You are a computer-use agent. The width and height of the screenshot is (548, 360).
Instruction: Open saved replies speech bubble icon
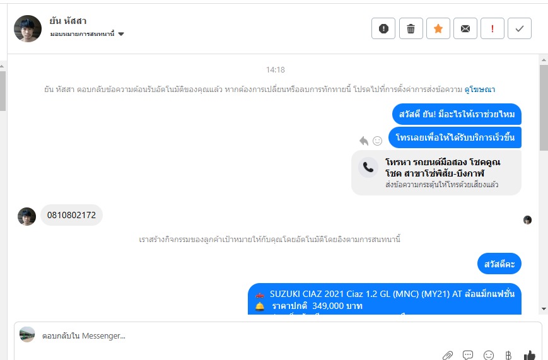[468, 355]
